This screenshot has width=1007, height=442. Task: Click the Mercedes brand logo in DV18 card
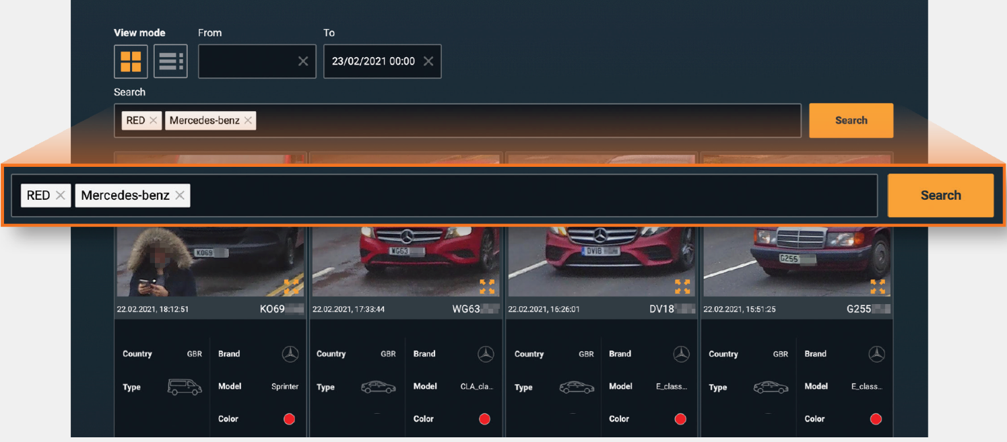pyautogui.click(x=681, y=354)
